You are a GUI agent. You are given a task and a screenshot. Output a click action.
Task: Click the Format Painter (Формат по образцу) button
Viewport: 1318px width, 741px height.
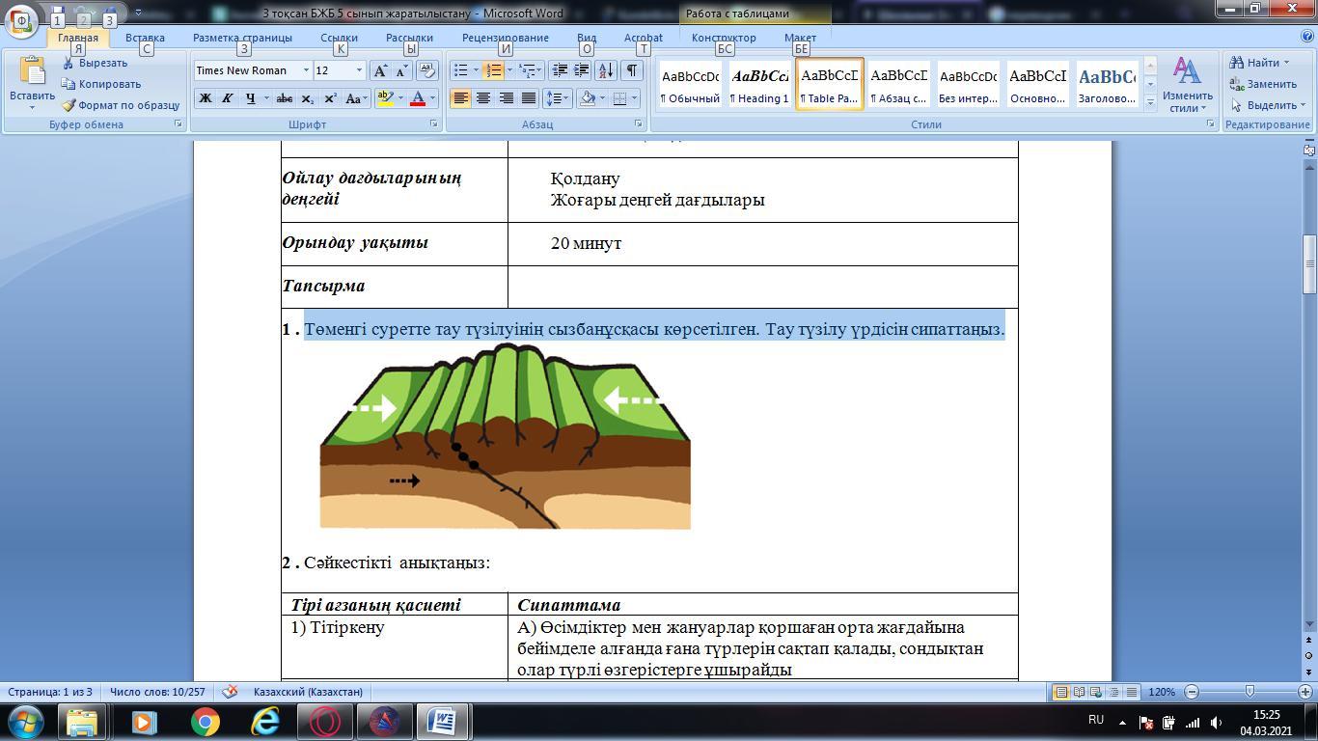121,105
